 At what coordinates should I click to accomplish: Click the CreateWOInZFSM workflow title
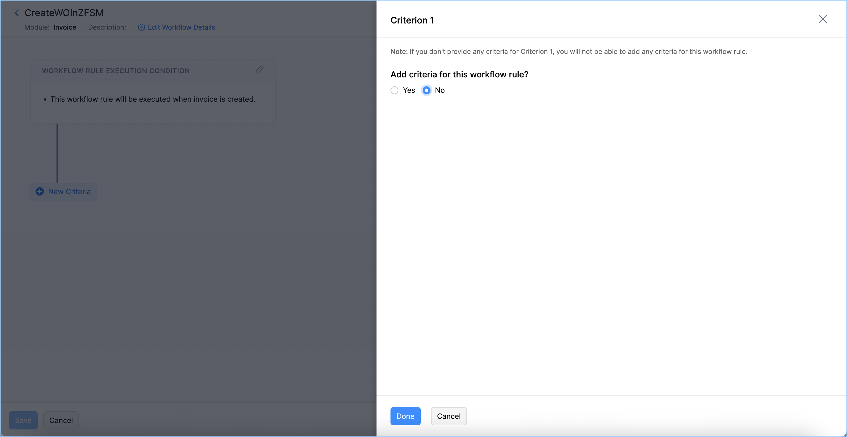pos(64,13)
